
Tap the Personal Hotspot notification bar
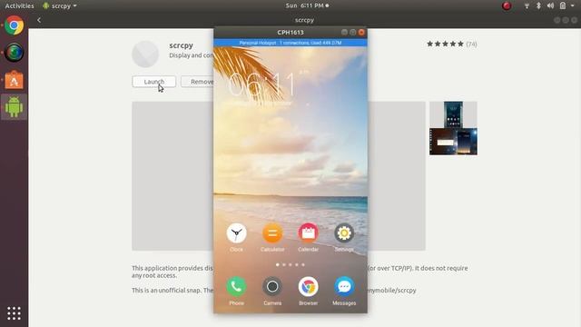[x=290, y=43]
